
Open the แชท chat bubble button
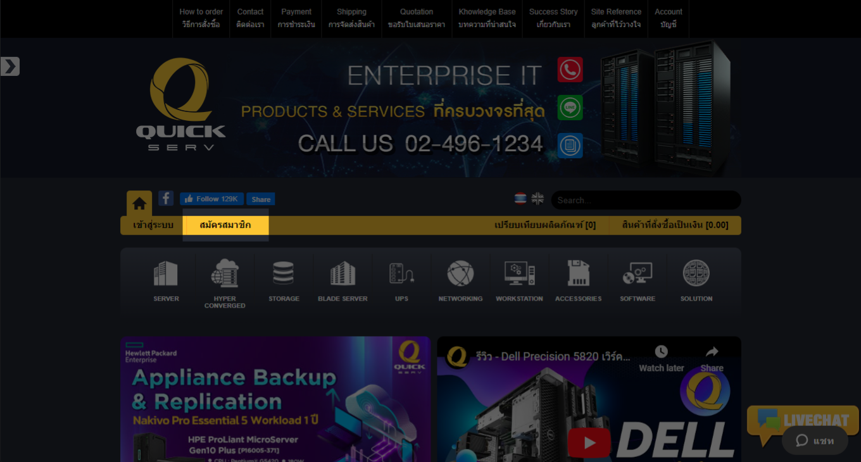[815, 440]
